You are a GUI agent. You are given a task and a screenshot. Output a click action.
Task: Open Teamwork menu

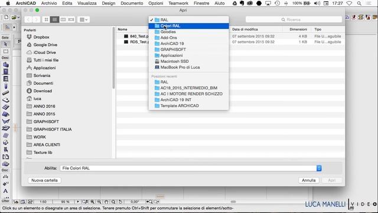[178, 4]
